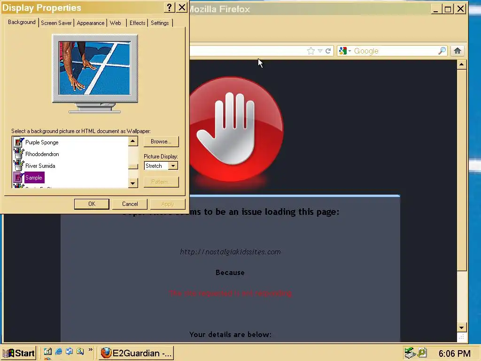Close the Display Properties dialog
481x361 pixels.
(x=182, y=8)
